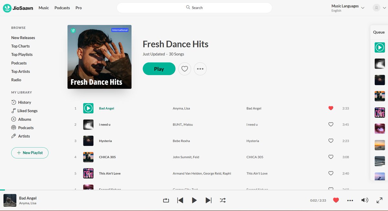Skip to the previous track
The width and height of the screenshot is (388, 211).
(x=180, y=200)
